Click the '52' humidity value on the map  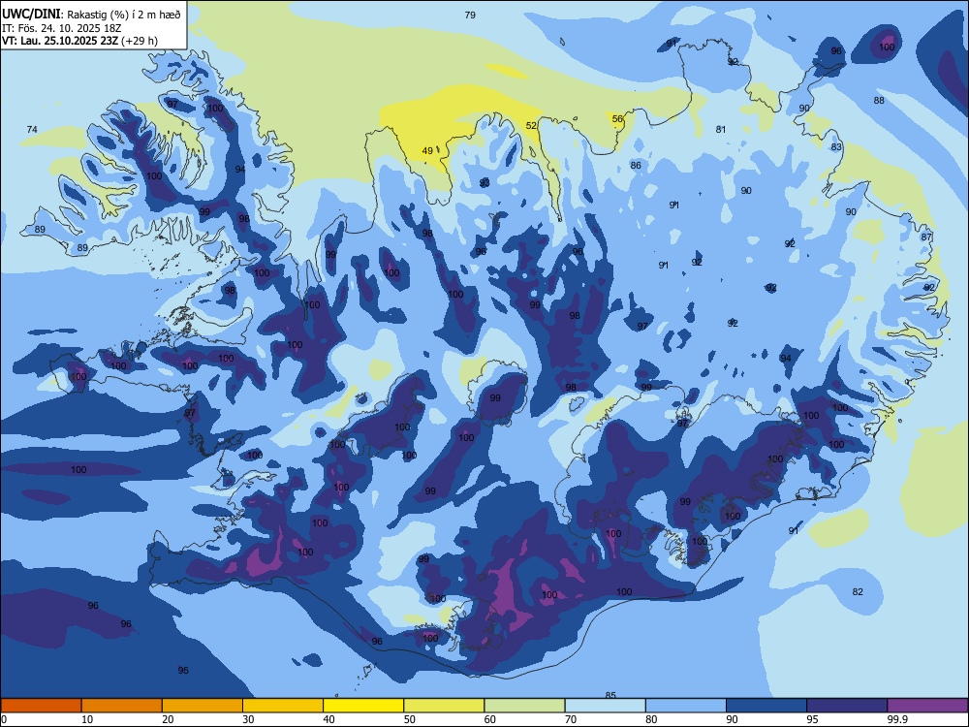pos(531,125)
